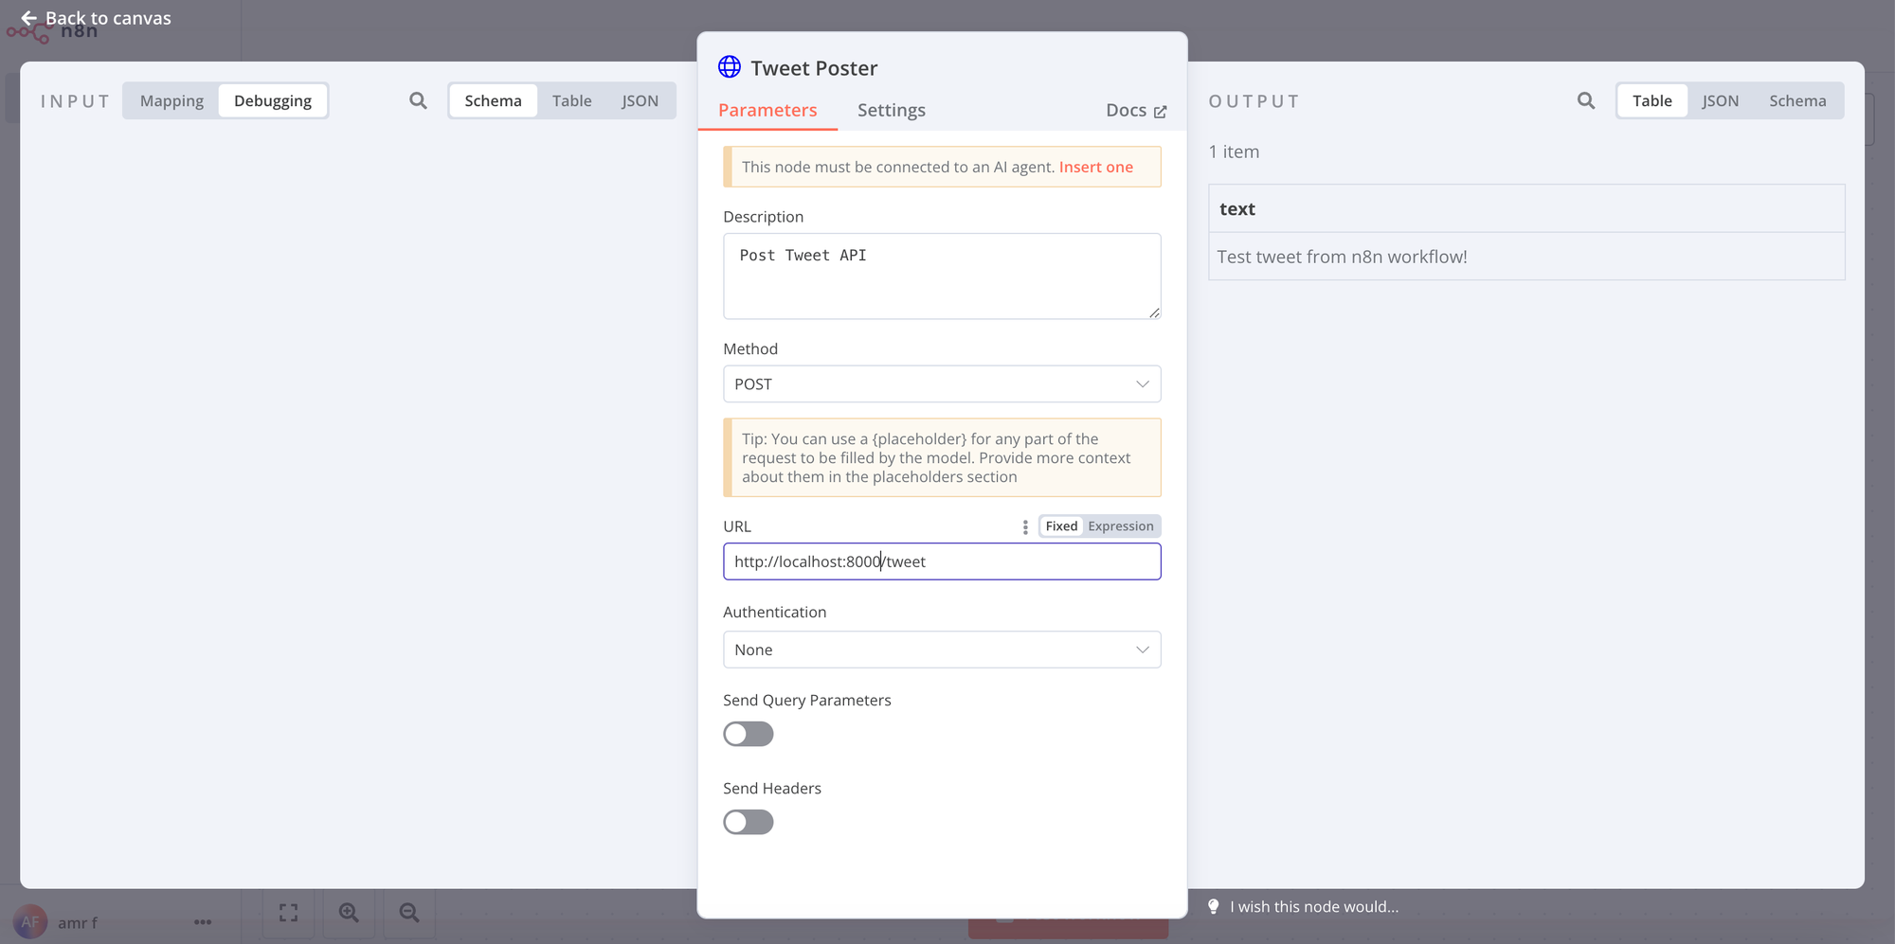Fit the canvas to view
Screen dimensions: 1895x944
pos(288,913)
